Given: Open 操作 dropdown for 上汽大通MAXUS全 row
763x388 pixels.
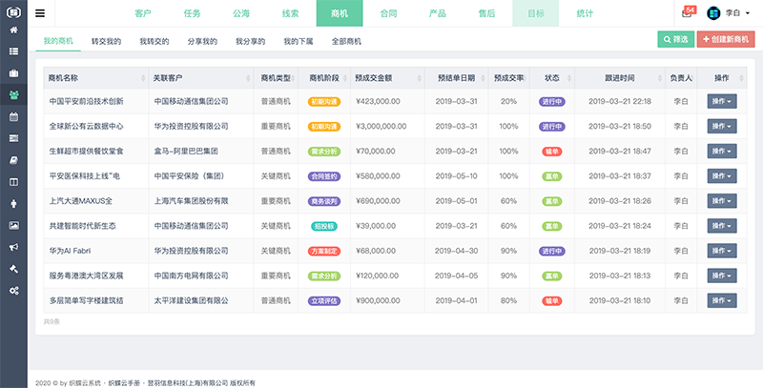Looking at the screenshot, I should coord(722,201).
